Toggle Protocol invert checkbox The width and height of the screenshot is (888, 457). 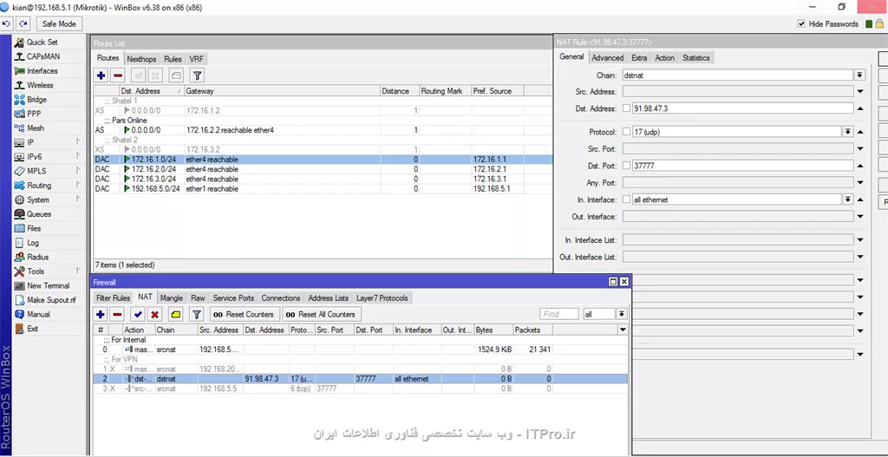626,132
